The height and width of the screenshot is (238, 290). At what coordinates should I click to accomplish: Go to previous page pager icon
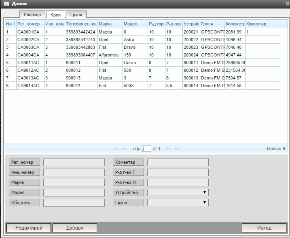click(124, 149)
